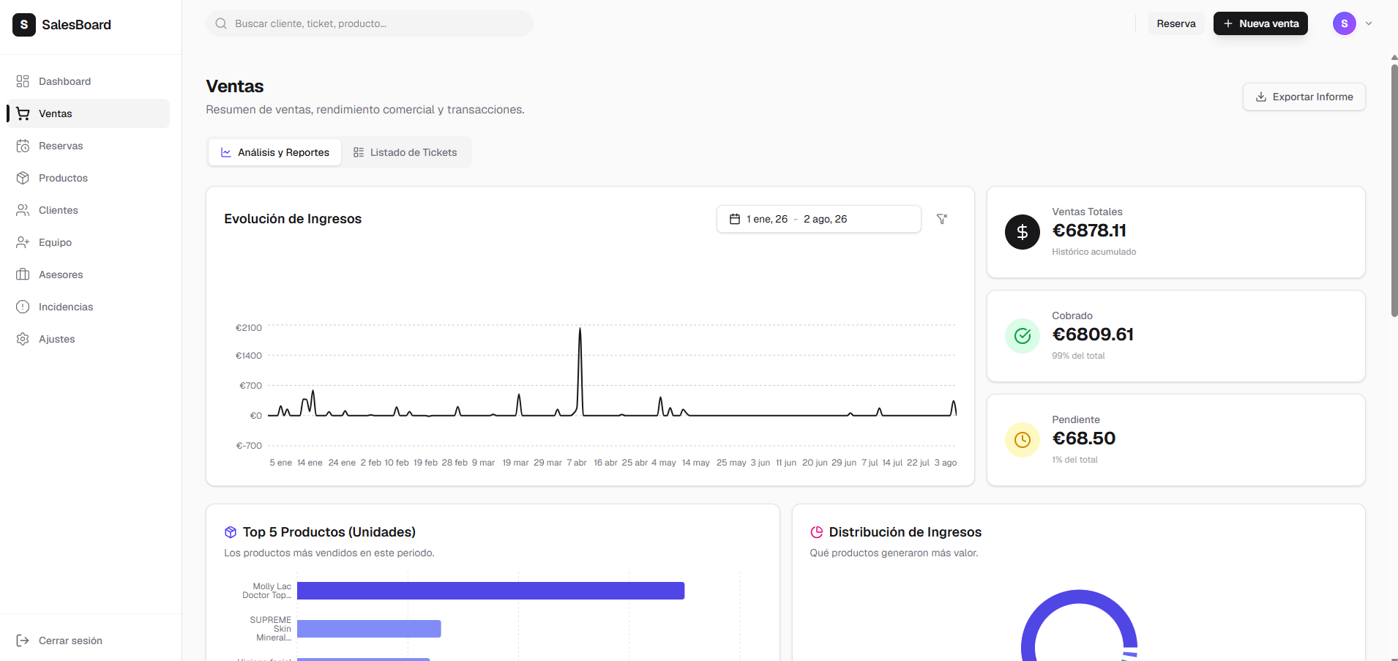Click the Reserva button
1398x661 pixels.
(1176, 23)
